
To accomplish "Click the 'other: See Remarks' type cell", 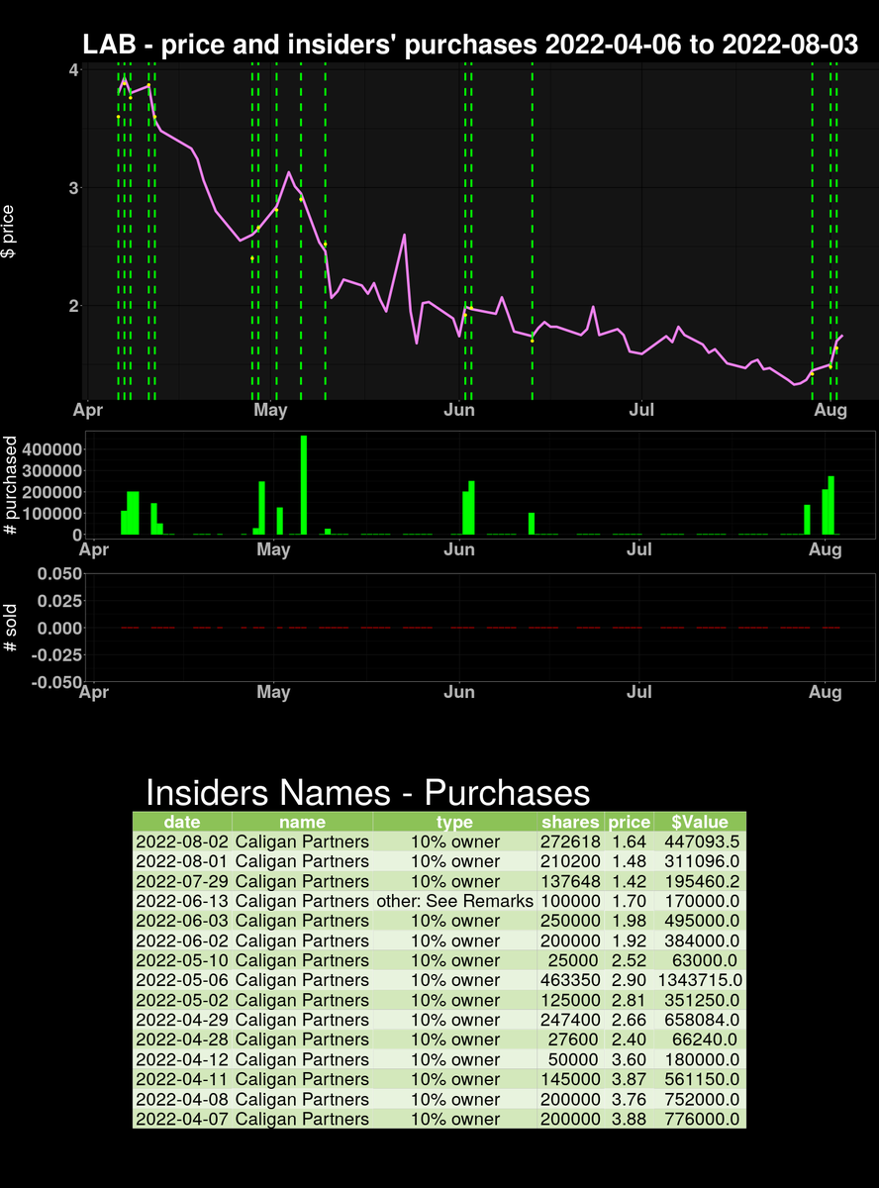I will tap(455, 901).
